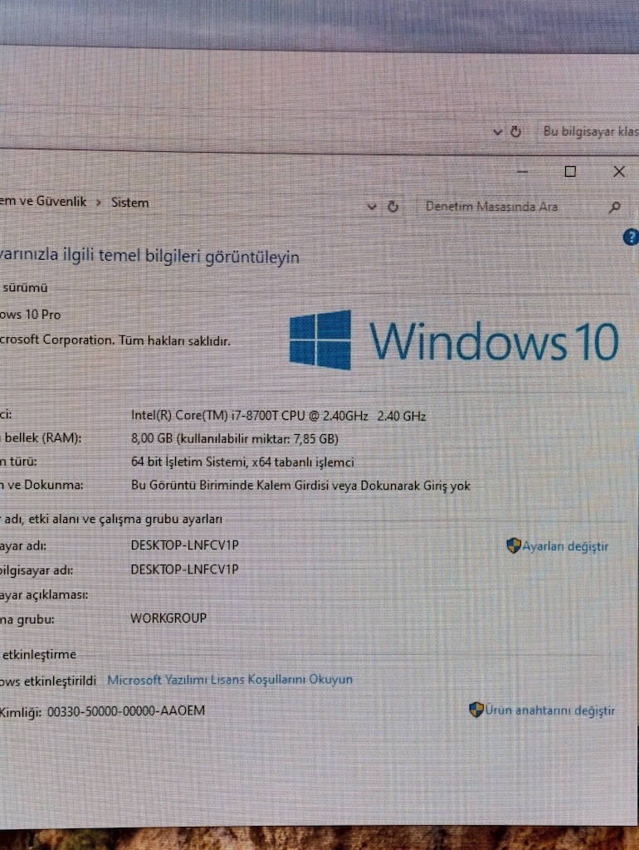This screenshot has width=639, height=850.
Task: Click the 'temel bilgileri görüntüleyin' heading
Action: click(199, 256)
